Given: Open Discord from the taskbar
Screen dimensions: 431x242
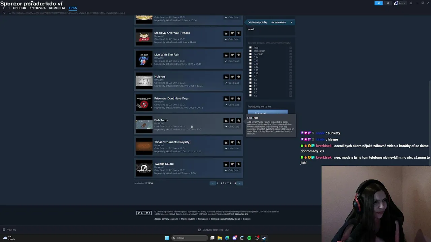Looking at the screenshot, I should point(234,238).
